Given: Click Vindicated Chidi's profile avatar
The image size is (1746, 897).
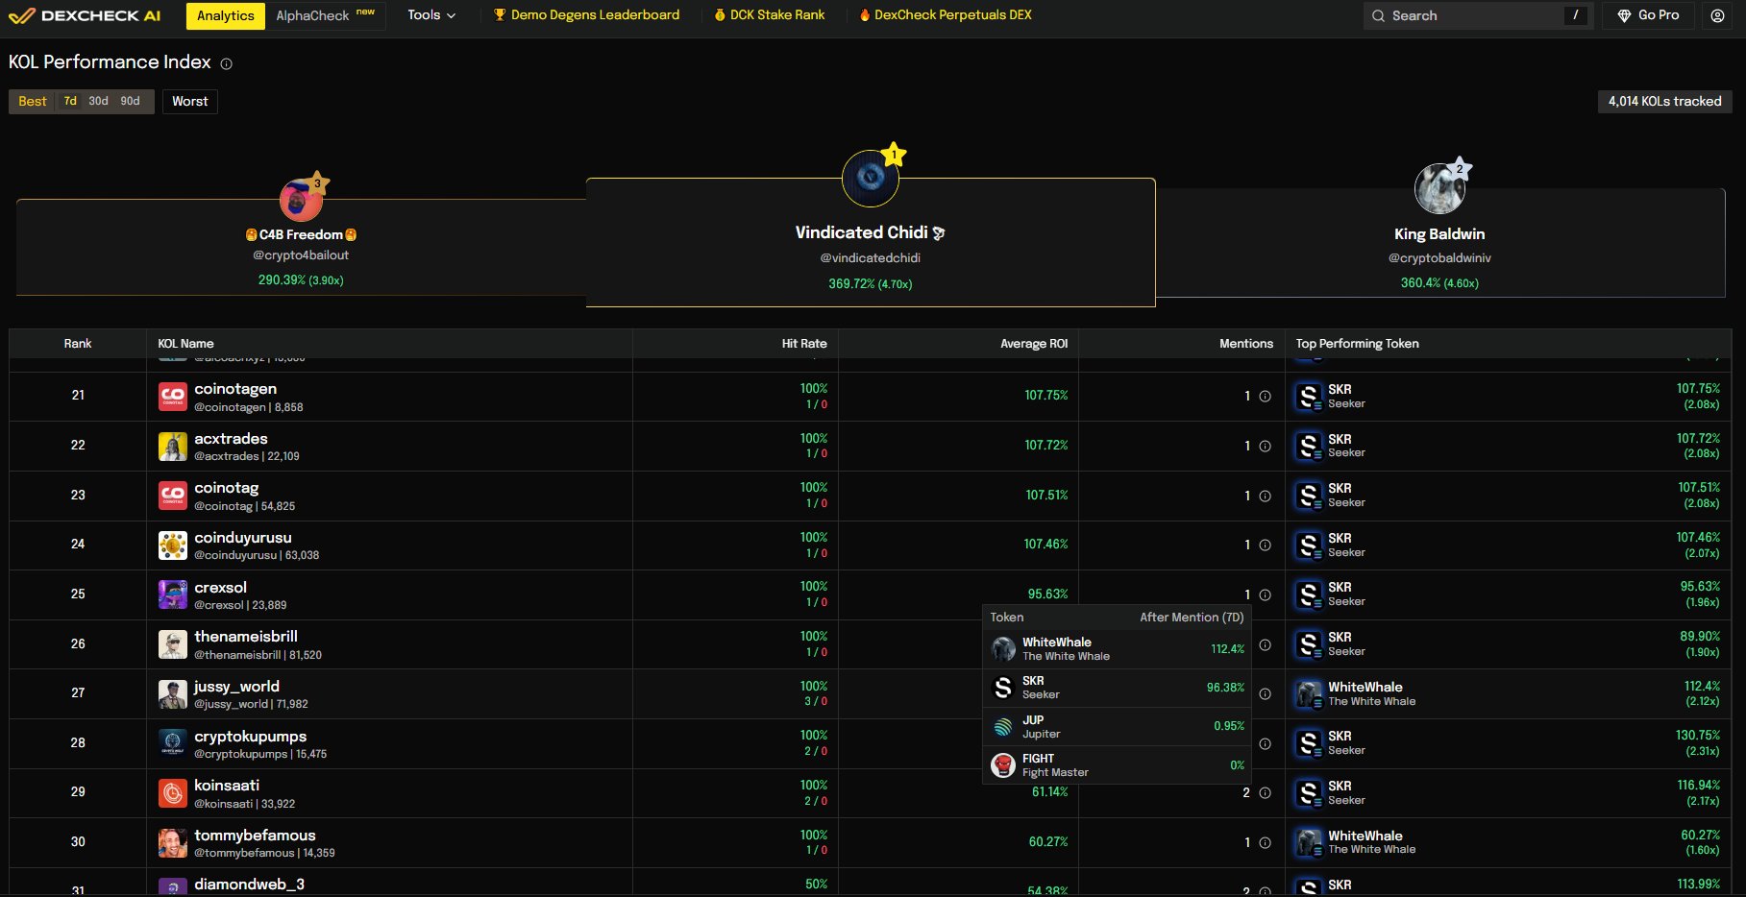Looking at the screenshot, I should point(870,178).
